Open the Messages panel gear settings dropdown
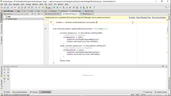This screenshot has height=96, width=171. 163,66
